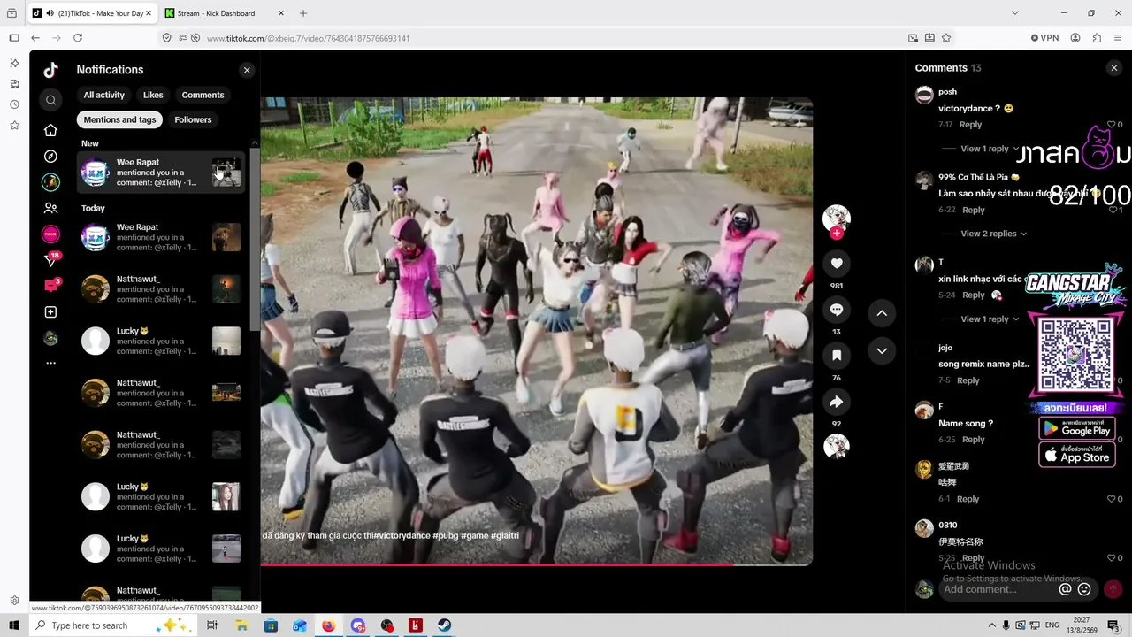Go to the previous video using up arrow
The height and width of the screenshot is (637, 1132).
882,313
